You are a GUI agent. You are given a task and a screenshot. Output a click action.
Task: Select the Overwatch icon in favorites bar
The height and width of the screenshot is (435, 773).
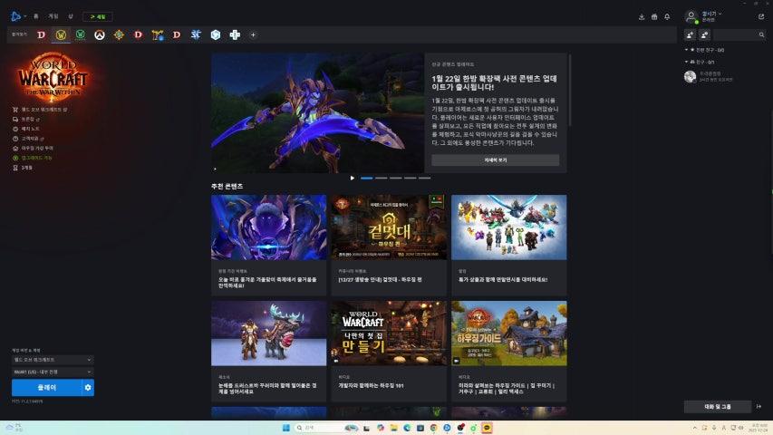(x=100, y=34)
